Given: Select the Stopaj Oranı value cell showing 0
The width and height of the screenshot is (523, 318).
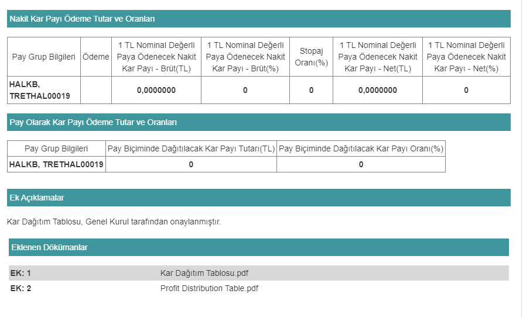Looking at the screenshot, I should pos(311,90).
